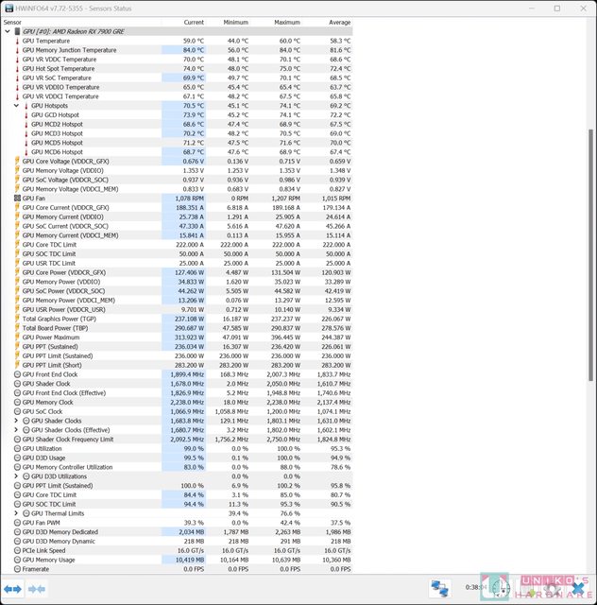Image resolution: width=597 pixels, height=605 pixels.
Task: Click the lightning icon beside GPU Core Voltage
Action: coord(17,161)
